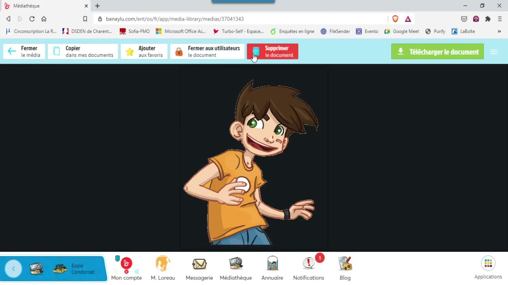Screen dimensions: 508x285
Task: Copy document with Copier dans mes documents
Action: pyautogui.click(x=83, y=51)
